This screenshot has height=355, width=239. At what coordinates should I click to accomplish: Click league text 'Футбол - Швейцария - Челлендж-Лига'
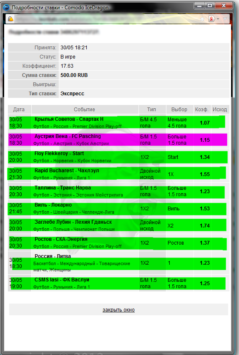pyautogui.click(x=74, y=212)
